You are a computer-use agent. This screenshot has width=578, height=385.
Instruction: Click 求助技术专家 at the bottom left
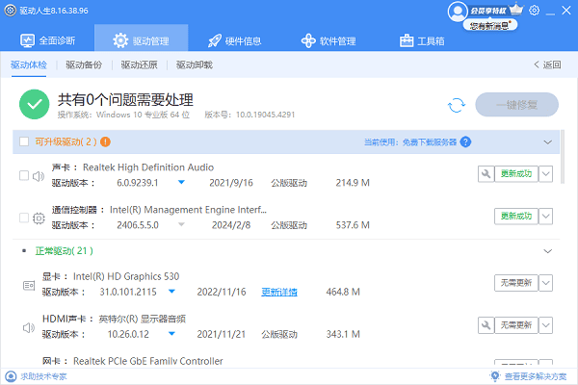[39, 376]
